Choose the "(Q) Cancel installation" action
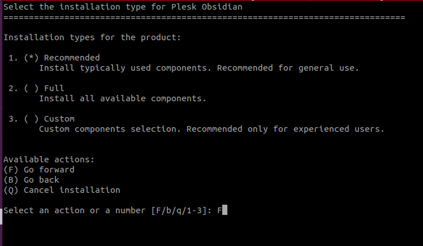This screenshot has width=423, height=246. click(x=62, y=190)
